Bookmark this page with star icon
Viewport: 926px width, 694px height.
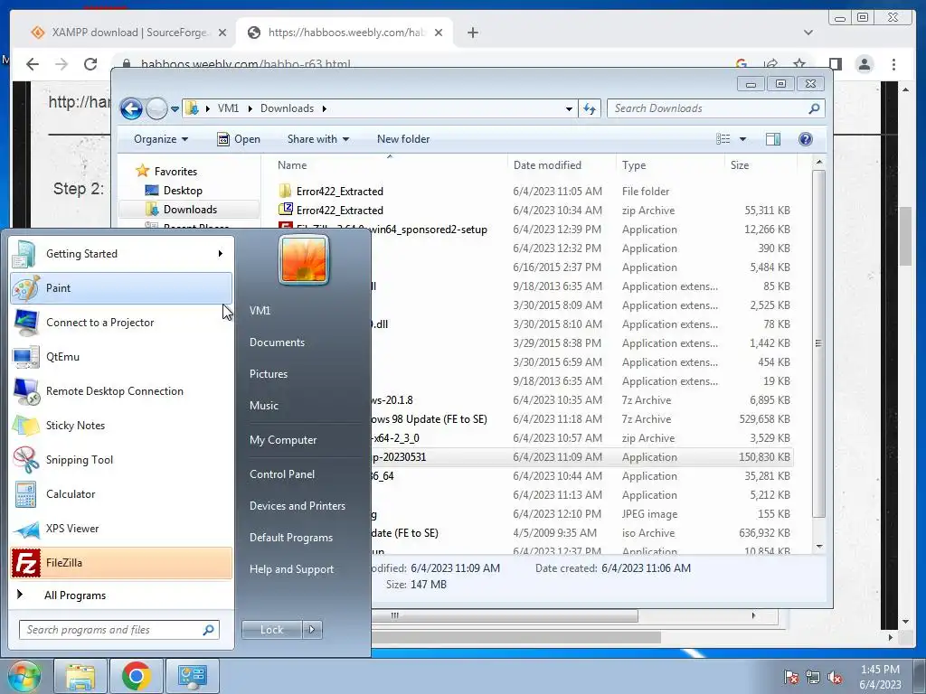(799, 64)
